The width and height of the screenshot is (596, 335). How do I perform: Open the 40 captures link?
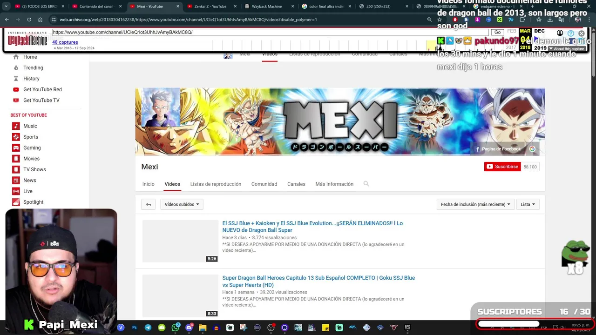65,42
